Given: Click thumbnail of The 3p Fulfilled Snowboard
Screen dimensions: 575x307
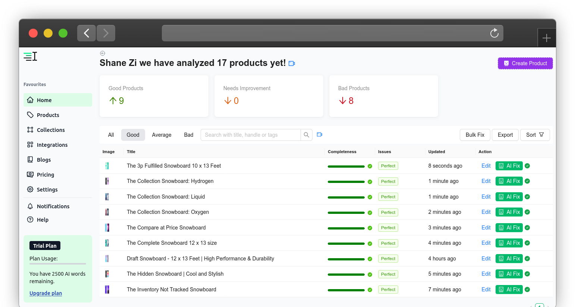Looking at the screenshot, I should tap(107, 166).
